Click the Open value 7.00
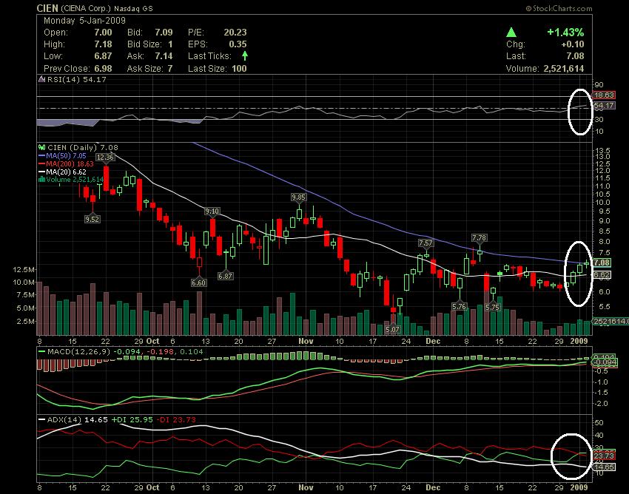The height and width of the screenshot is (494, 629). [x=103, y=33]
